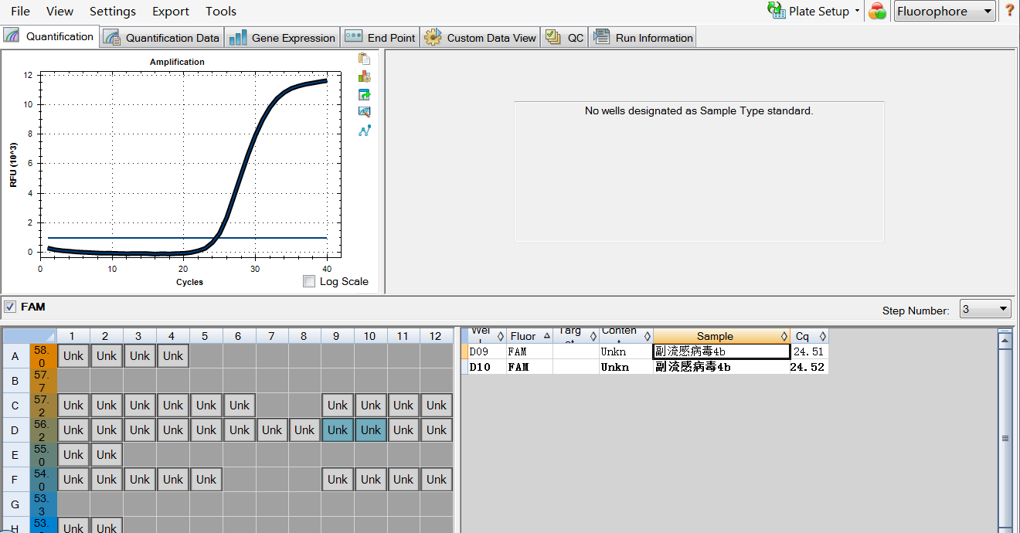Sort table by the Content column header
The height and width of the screenshot is (533, 1020).
[626, 336]
